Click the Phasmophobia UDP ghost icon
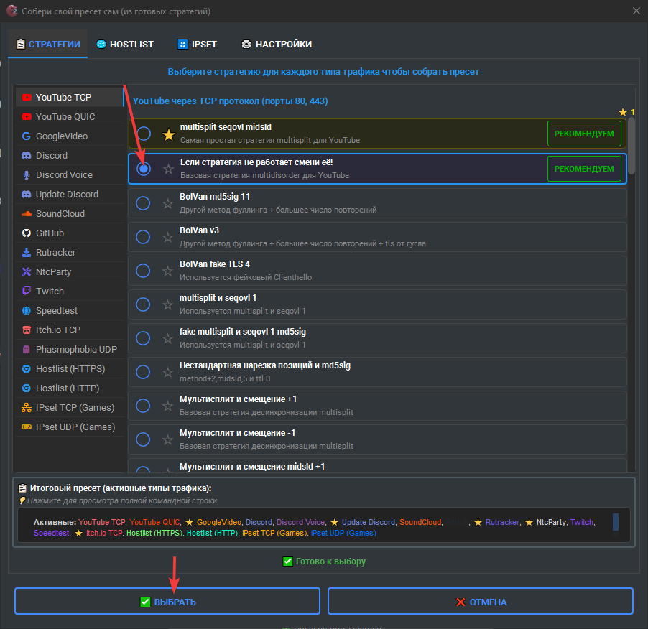 pos(27,350)
